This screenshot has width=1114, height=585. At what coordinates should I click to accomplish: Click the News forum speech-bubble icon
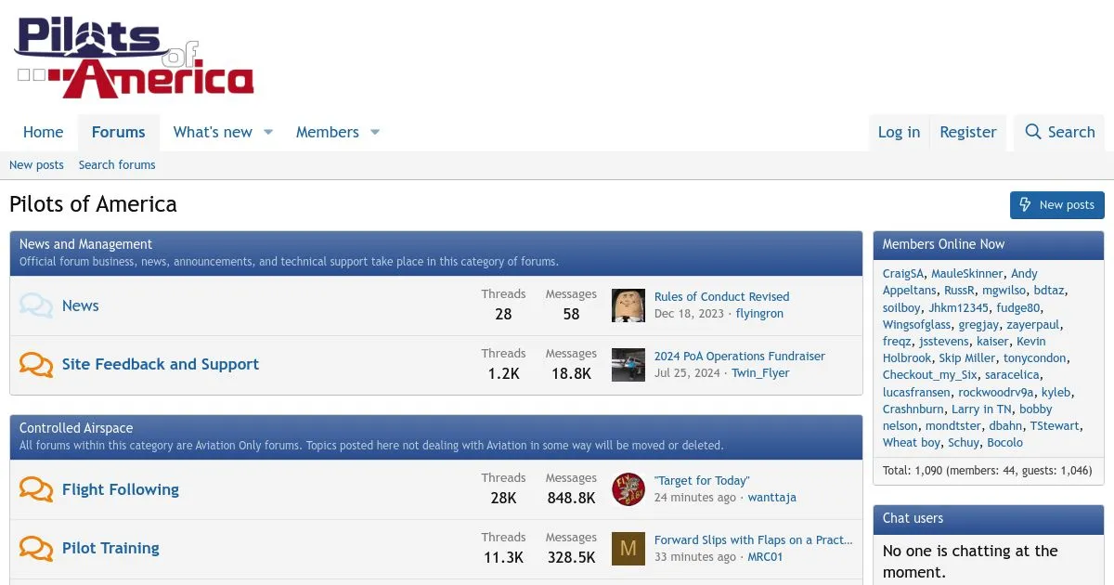click(36, 305)
